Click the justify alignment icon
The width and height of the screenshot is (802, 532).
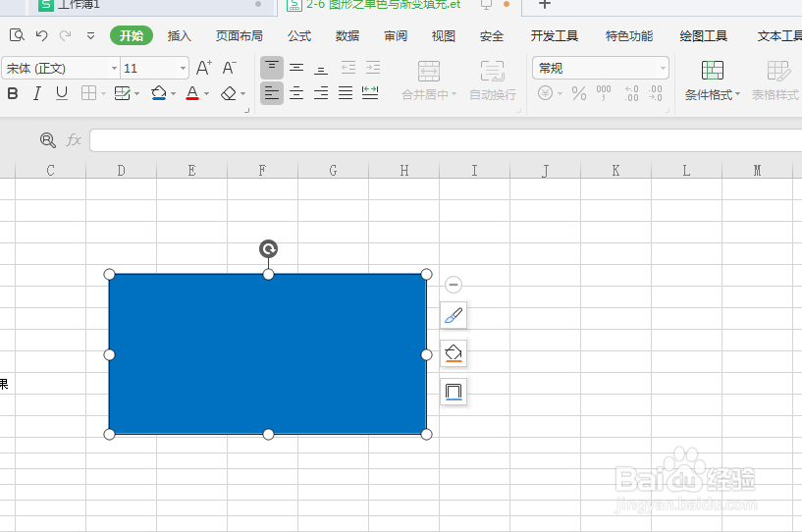coord(346,93)
